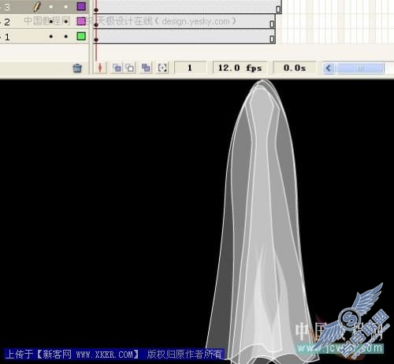
Task: Delete layer using the trash can icon
Action: (77, 69)
